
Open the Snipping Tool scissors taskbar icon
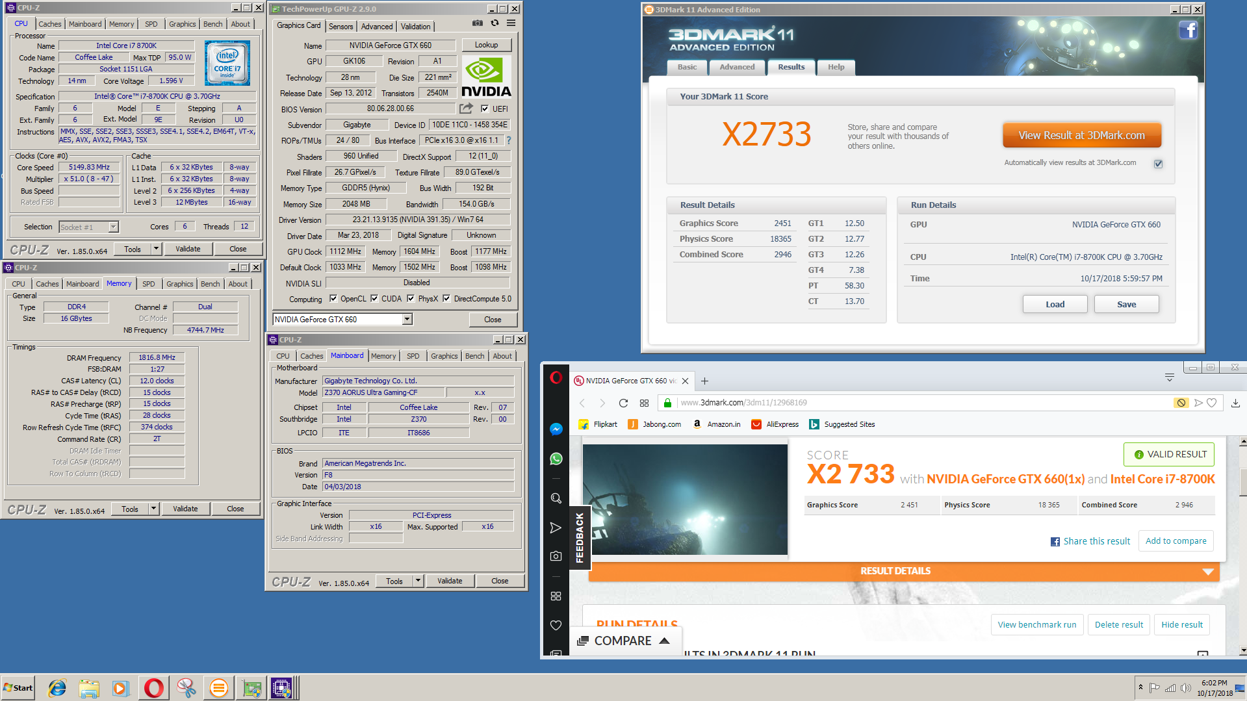pyautogui.click(x=186, y=688)
